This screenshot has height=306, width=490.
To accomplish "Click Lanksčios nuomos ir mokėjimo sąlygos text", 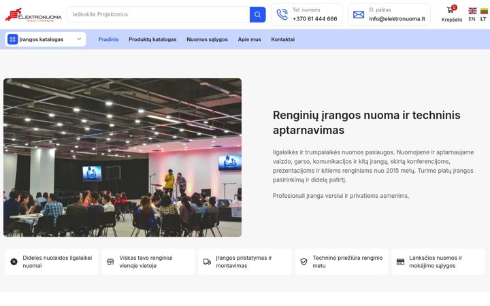I will pos(436,262).
